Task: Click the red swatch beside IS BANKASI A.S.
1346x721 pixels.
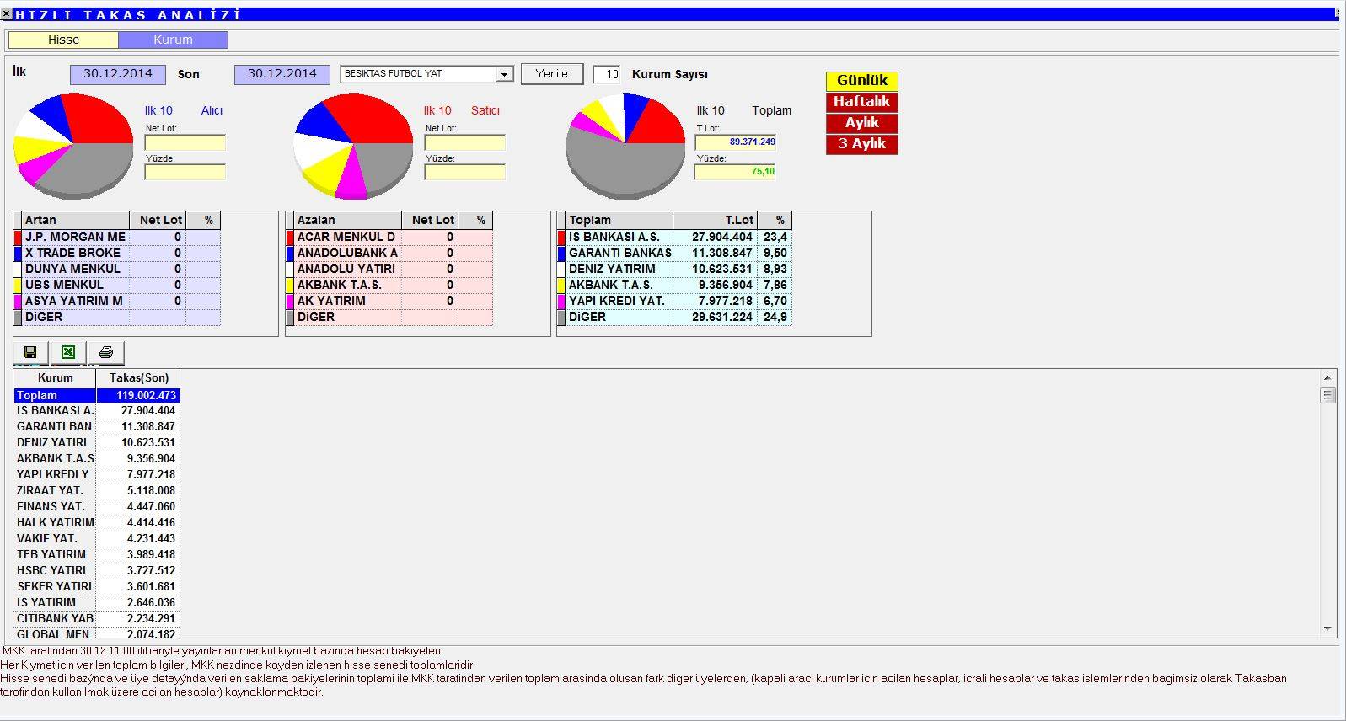Action: [561, 238]
